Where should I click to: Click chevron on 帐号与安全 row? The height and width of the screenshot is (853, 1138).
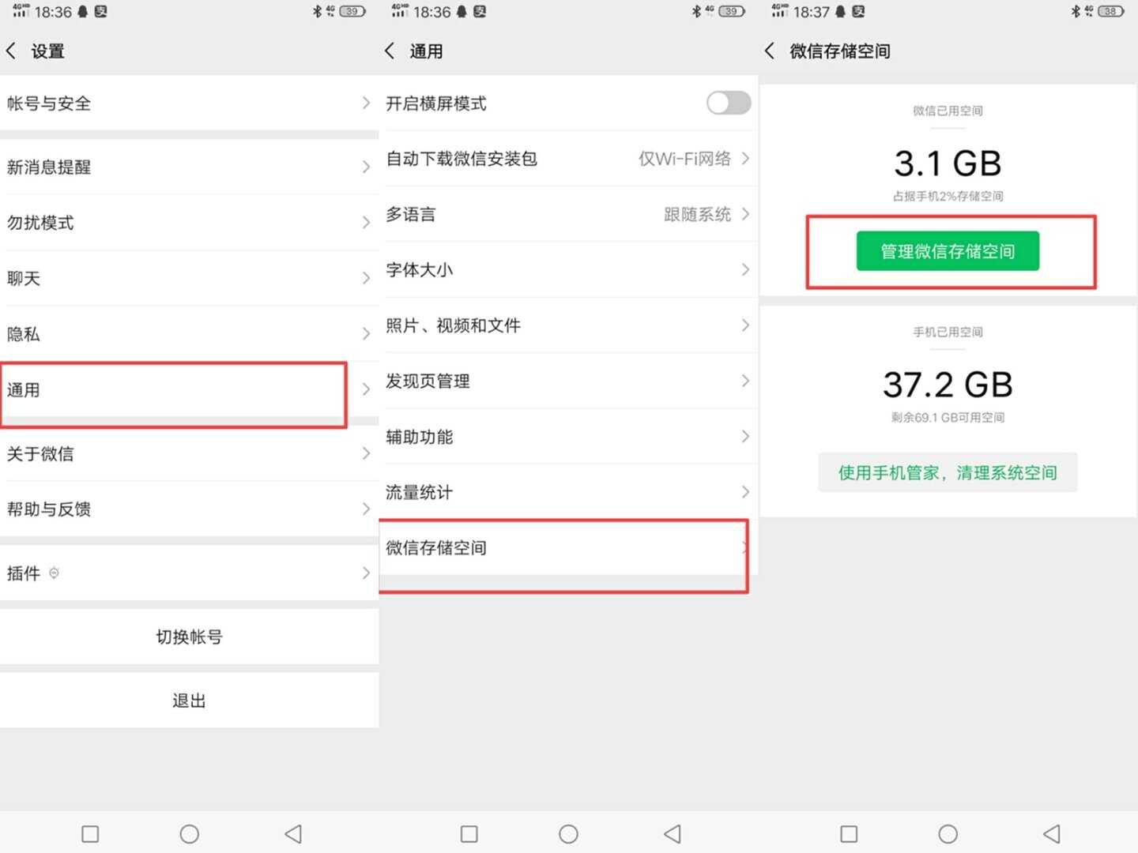[x=366, y=103]
